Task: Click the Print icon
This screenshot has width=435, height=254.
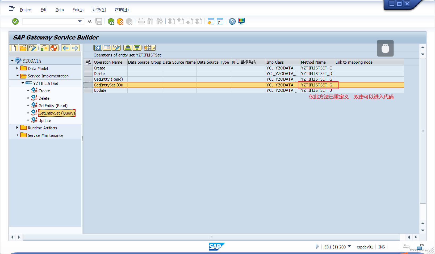Action: click(141, 21)
